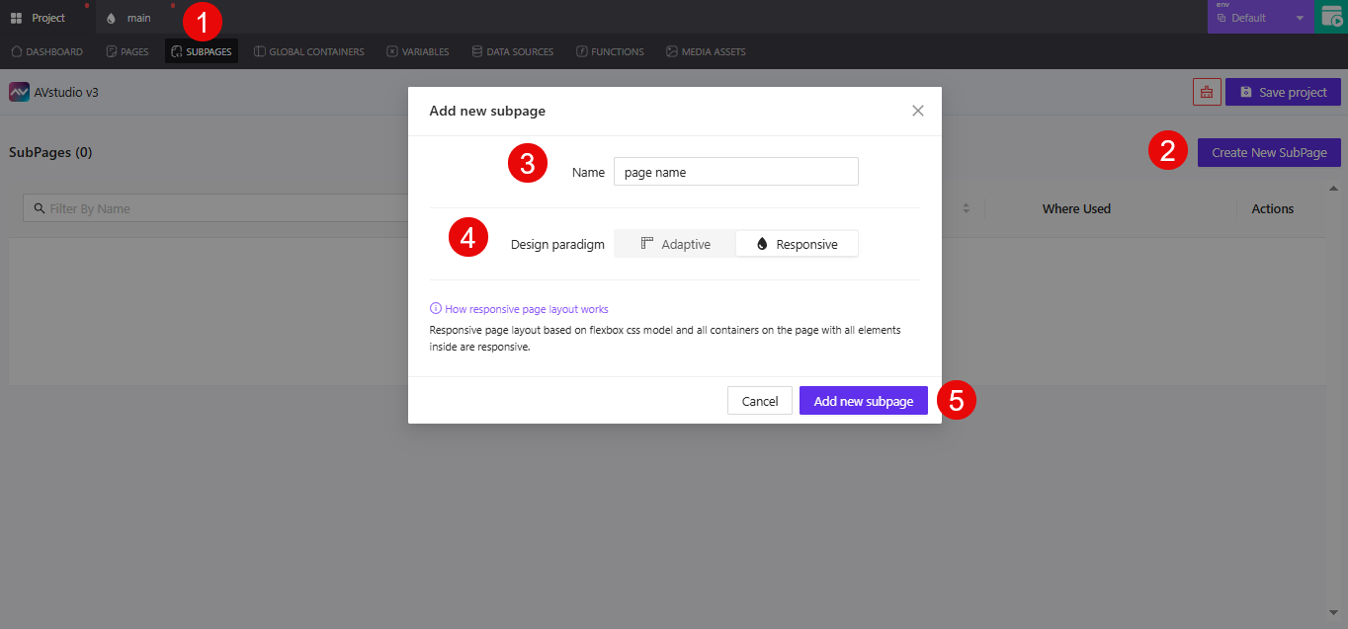Viewport: 1348px width, 629px height.
Task: Click the red cleanup brush icon
Action: tap(1206, 92)
